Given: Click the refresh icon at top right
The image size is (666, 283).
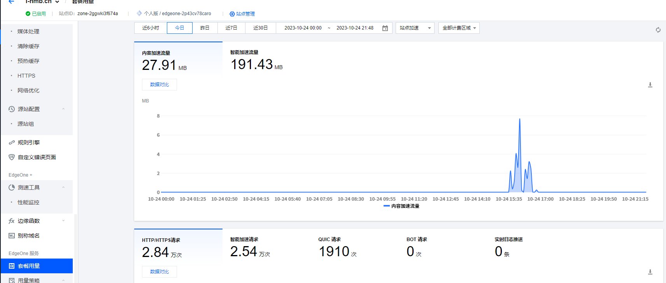Looking at the screenshot, I should [658, 30].
